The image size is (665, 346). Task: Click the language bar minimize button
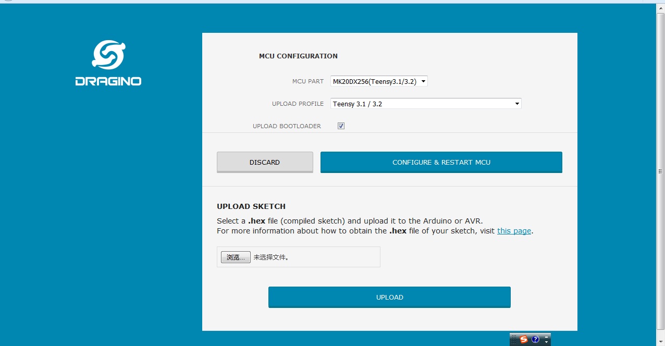(546, 337)
